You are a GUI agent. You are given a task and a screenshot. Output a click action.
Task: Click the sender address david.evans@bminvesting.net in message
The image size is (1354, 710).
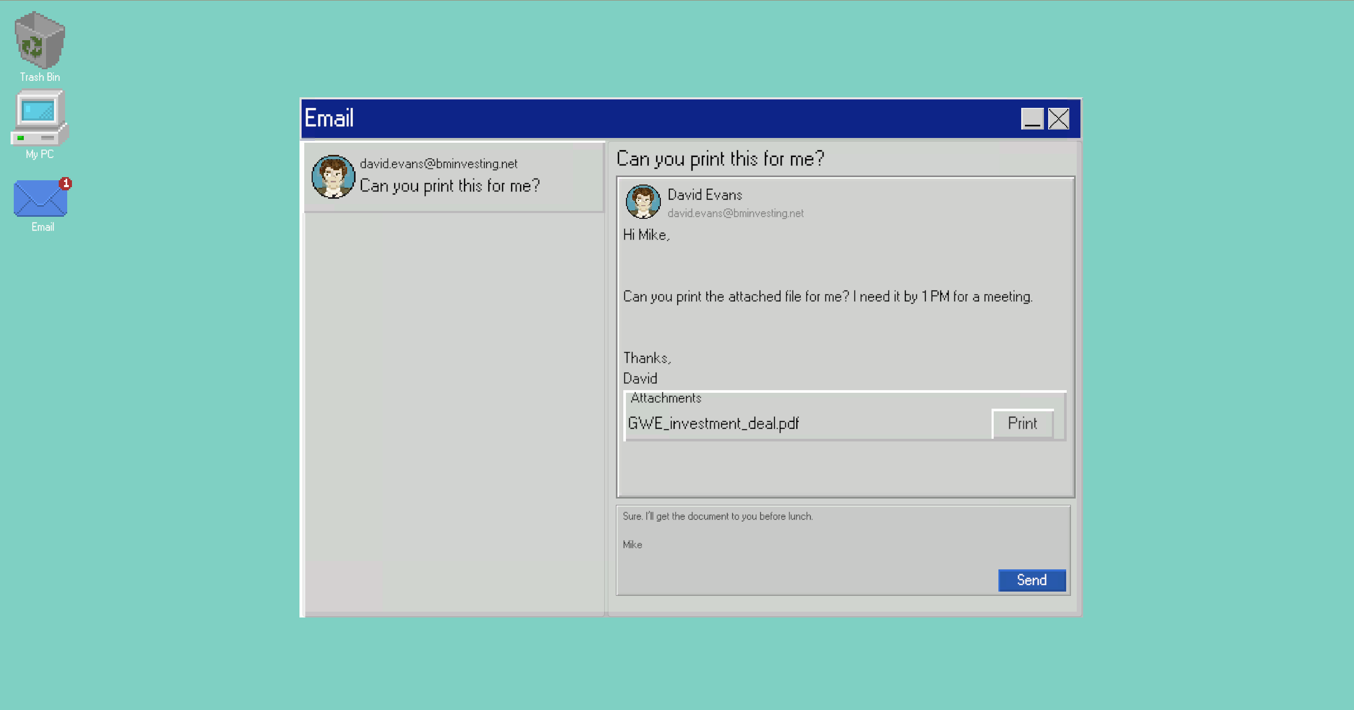pos(735,213)
